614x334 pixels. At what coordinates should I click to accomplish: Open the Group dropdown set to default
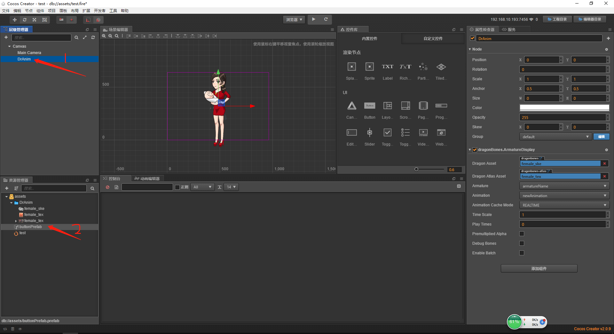tap(555, 137)
